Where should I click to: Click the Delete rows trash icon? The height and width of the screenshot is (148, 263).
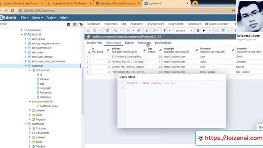(x=147, y=30)
